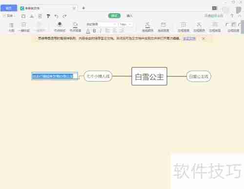Screen dimensions: 244x189
Task: Switch to the Insert ribbon tab
Action: point(129,16)
